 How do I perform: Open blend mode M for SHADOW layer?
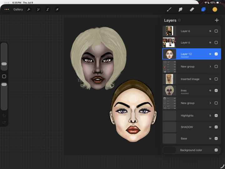coord(210,127)
